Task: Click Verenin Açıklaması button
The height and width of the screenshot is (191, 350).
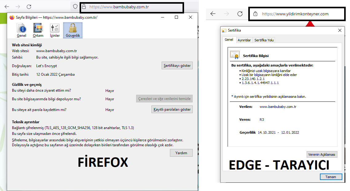Action: point(322,155)
